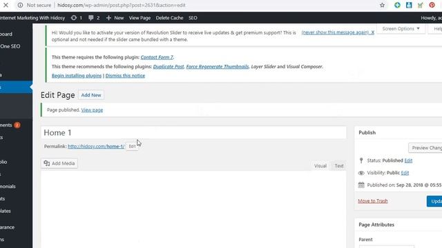Click Begin installing plugins
The width and height of the screenshot is (442, 248).
[x=77, y=76]
